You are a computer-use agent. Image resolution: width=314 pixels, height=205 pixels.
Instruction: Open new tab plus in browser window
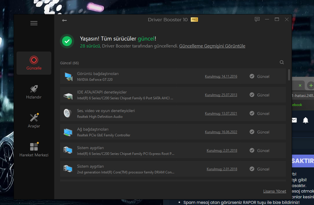[x=311, y=86]
